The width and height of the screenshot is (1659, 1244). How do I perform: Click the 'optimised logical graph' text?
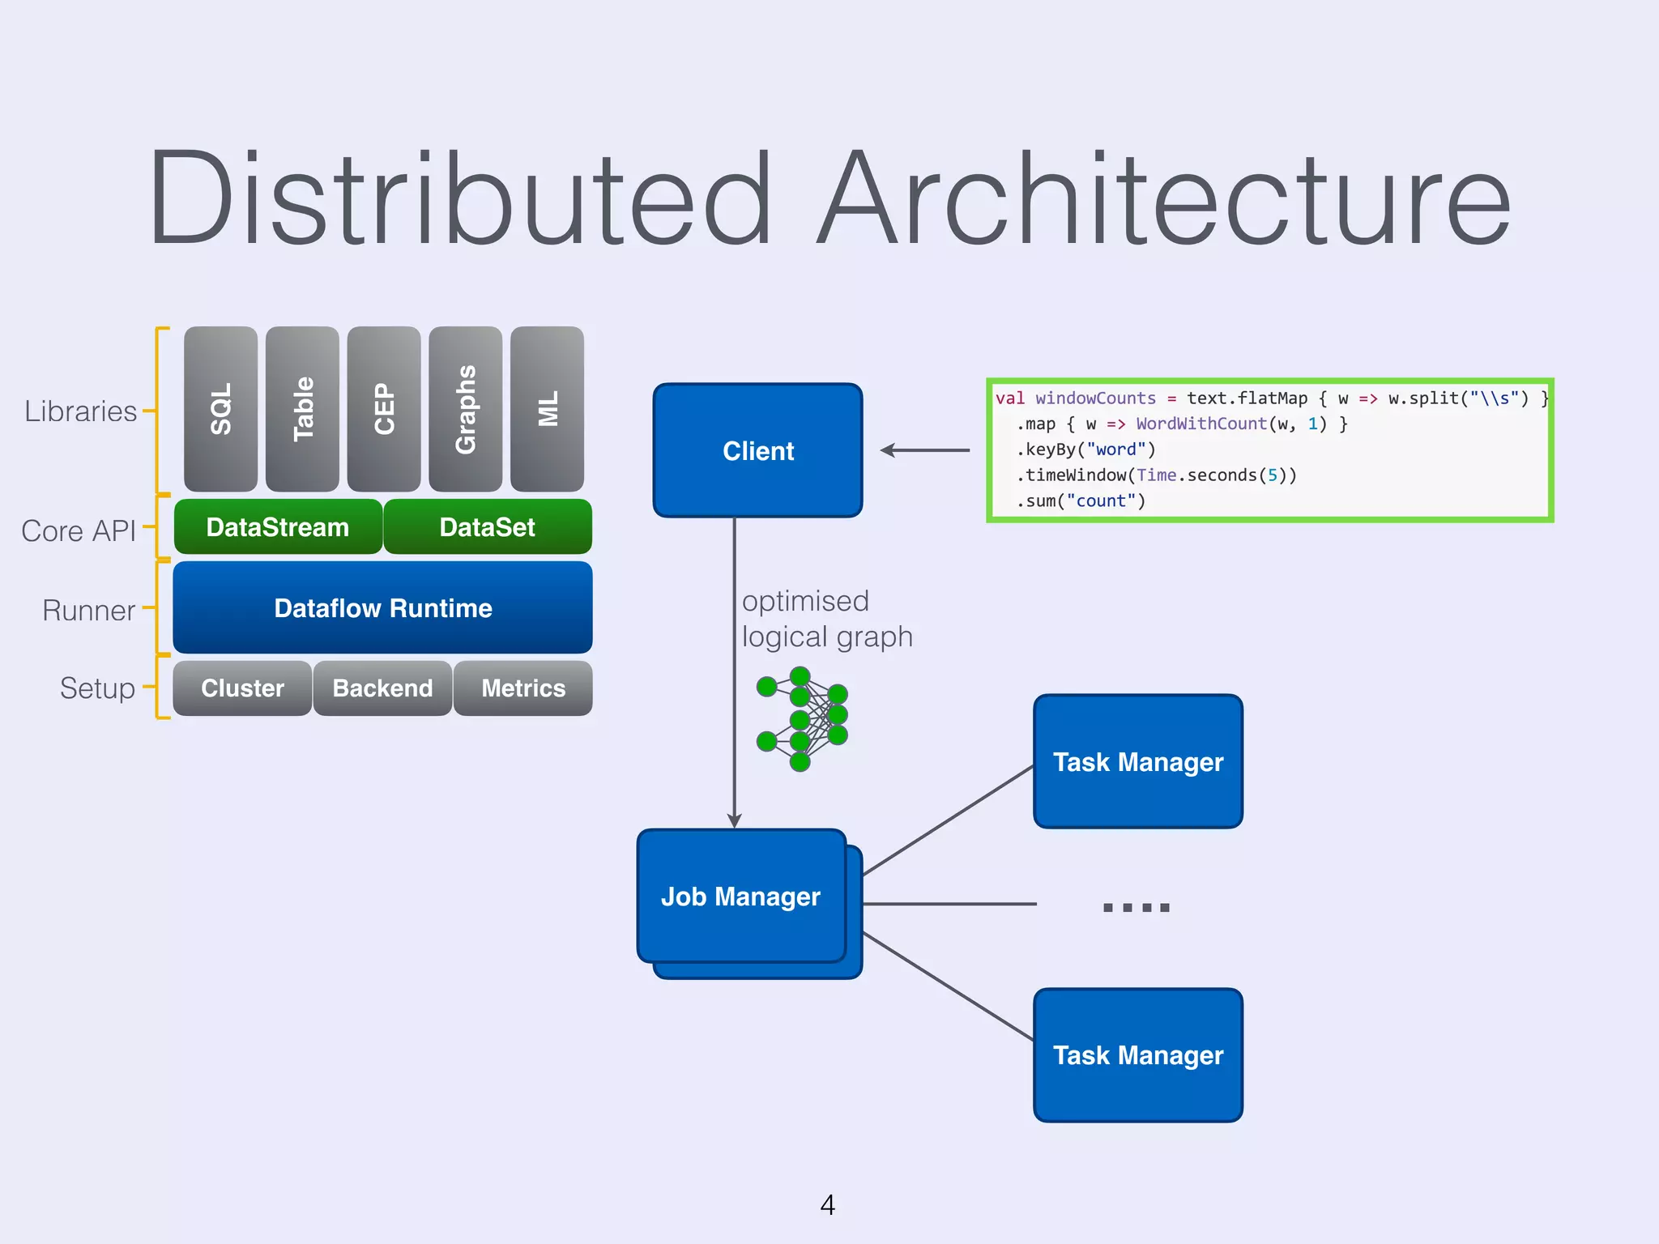pos(827,619)
